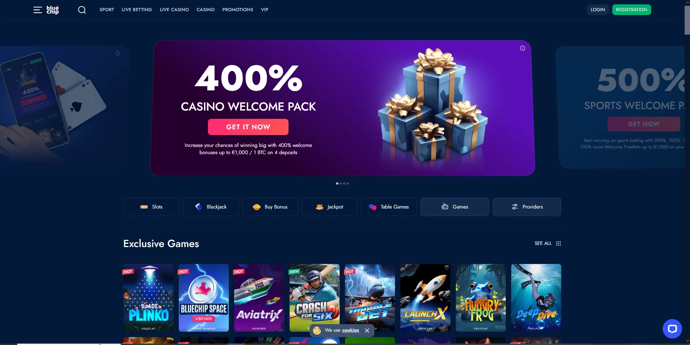The image size is (690, 345).
Task: Select the Jackpot category
Action: point(330,207)
